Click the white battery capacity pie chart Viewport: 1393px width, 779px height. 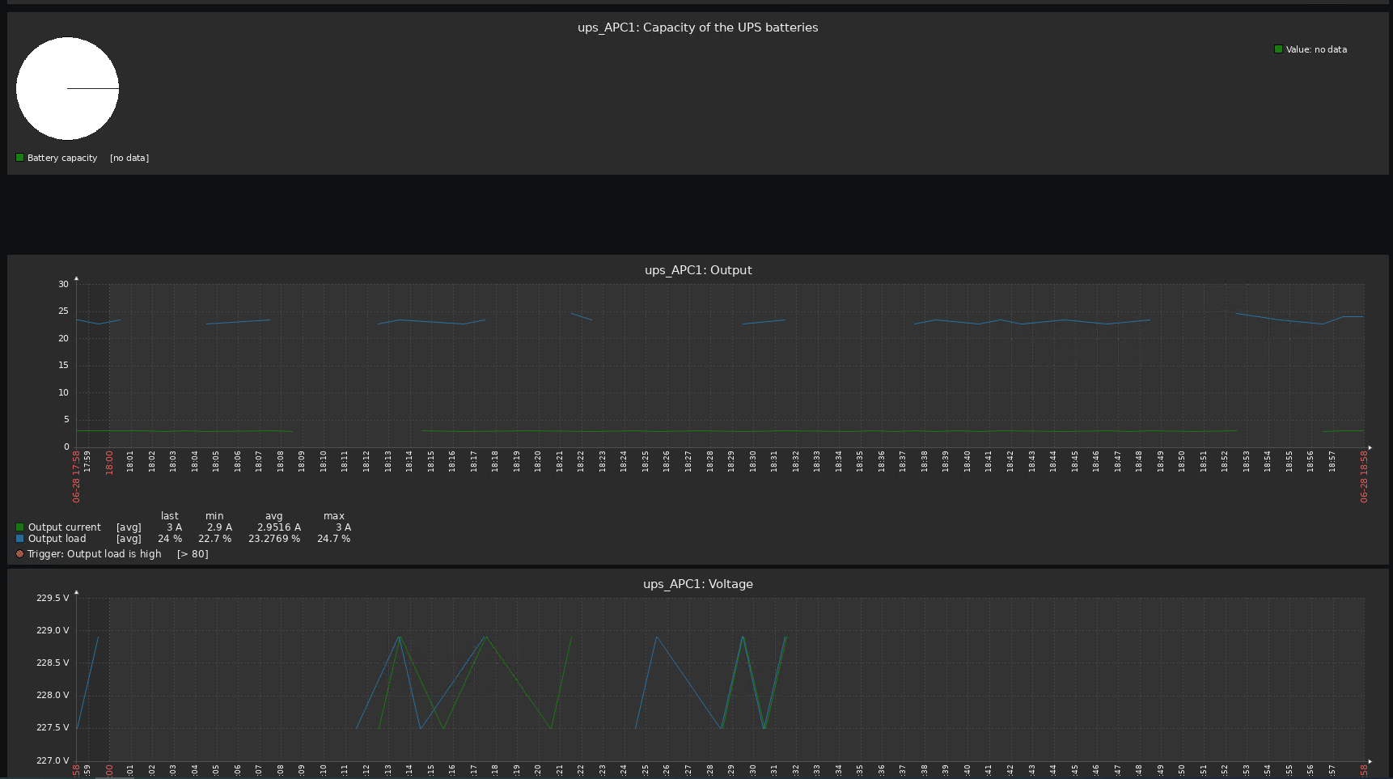click(68, 88)
